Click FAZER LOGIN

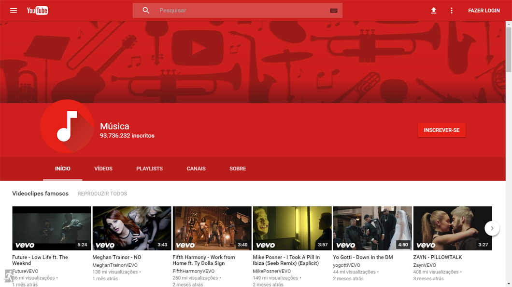(x=484, y=11)
